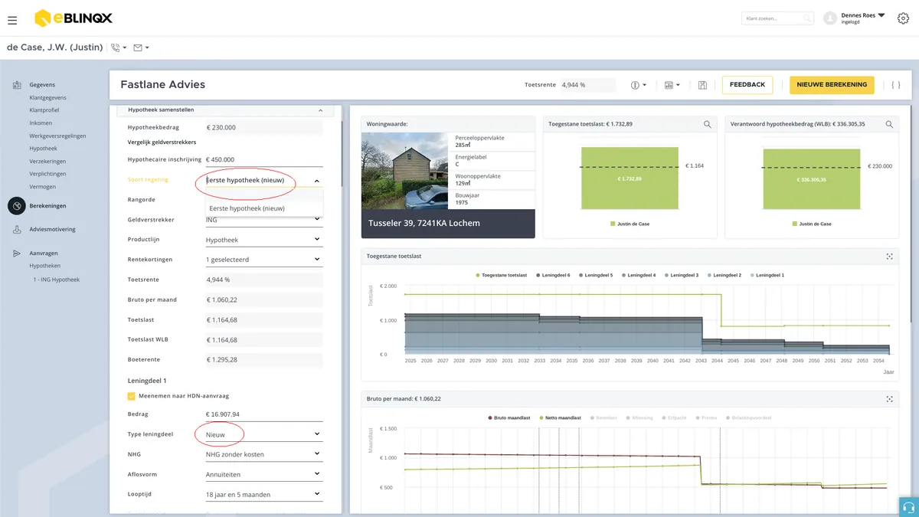The width and height of the screenshot is (919, 517).
Task: Toggle Leningdeel 6 legend series
Action: 553,275
